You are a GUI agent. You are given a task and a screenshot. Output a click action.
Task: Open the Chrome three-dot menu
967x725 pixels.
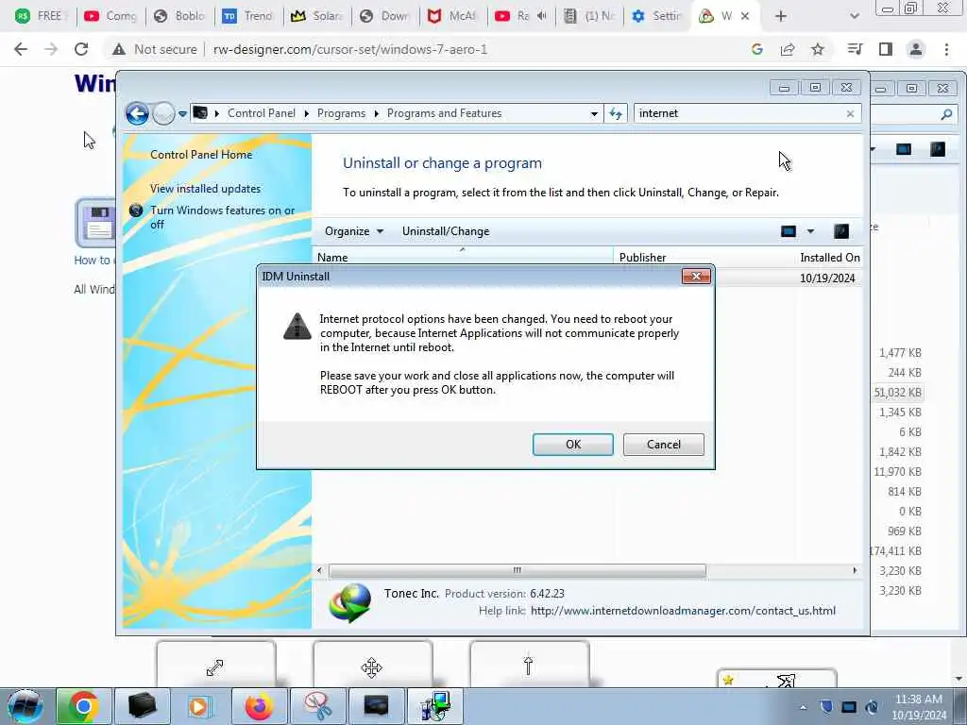click(946, 49)
